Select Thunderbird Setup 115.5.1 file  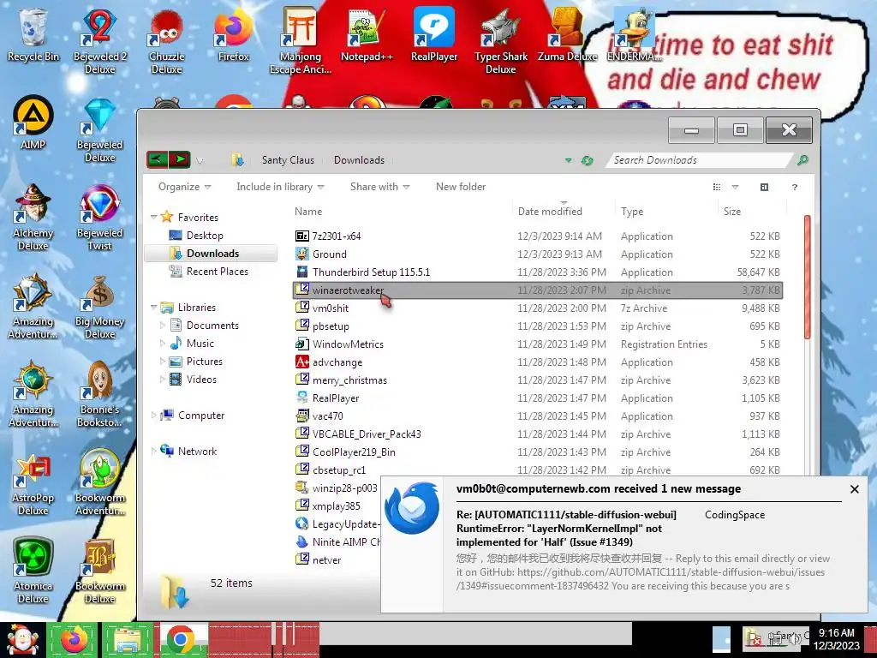pos(538,272)
